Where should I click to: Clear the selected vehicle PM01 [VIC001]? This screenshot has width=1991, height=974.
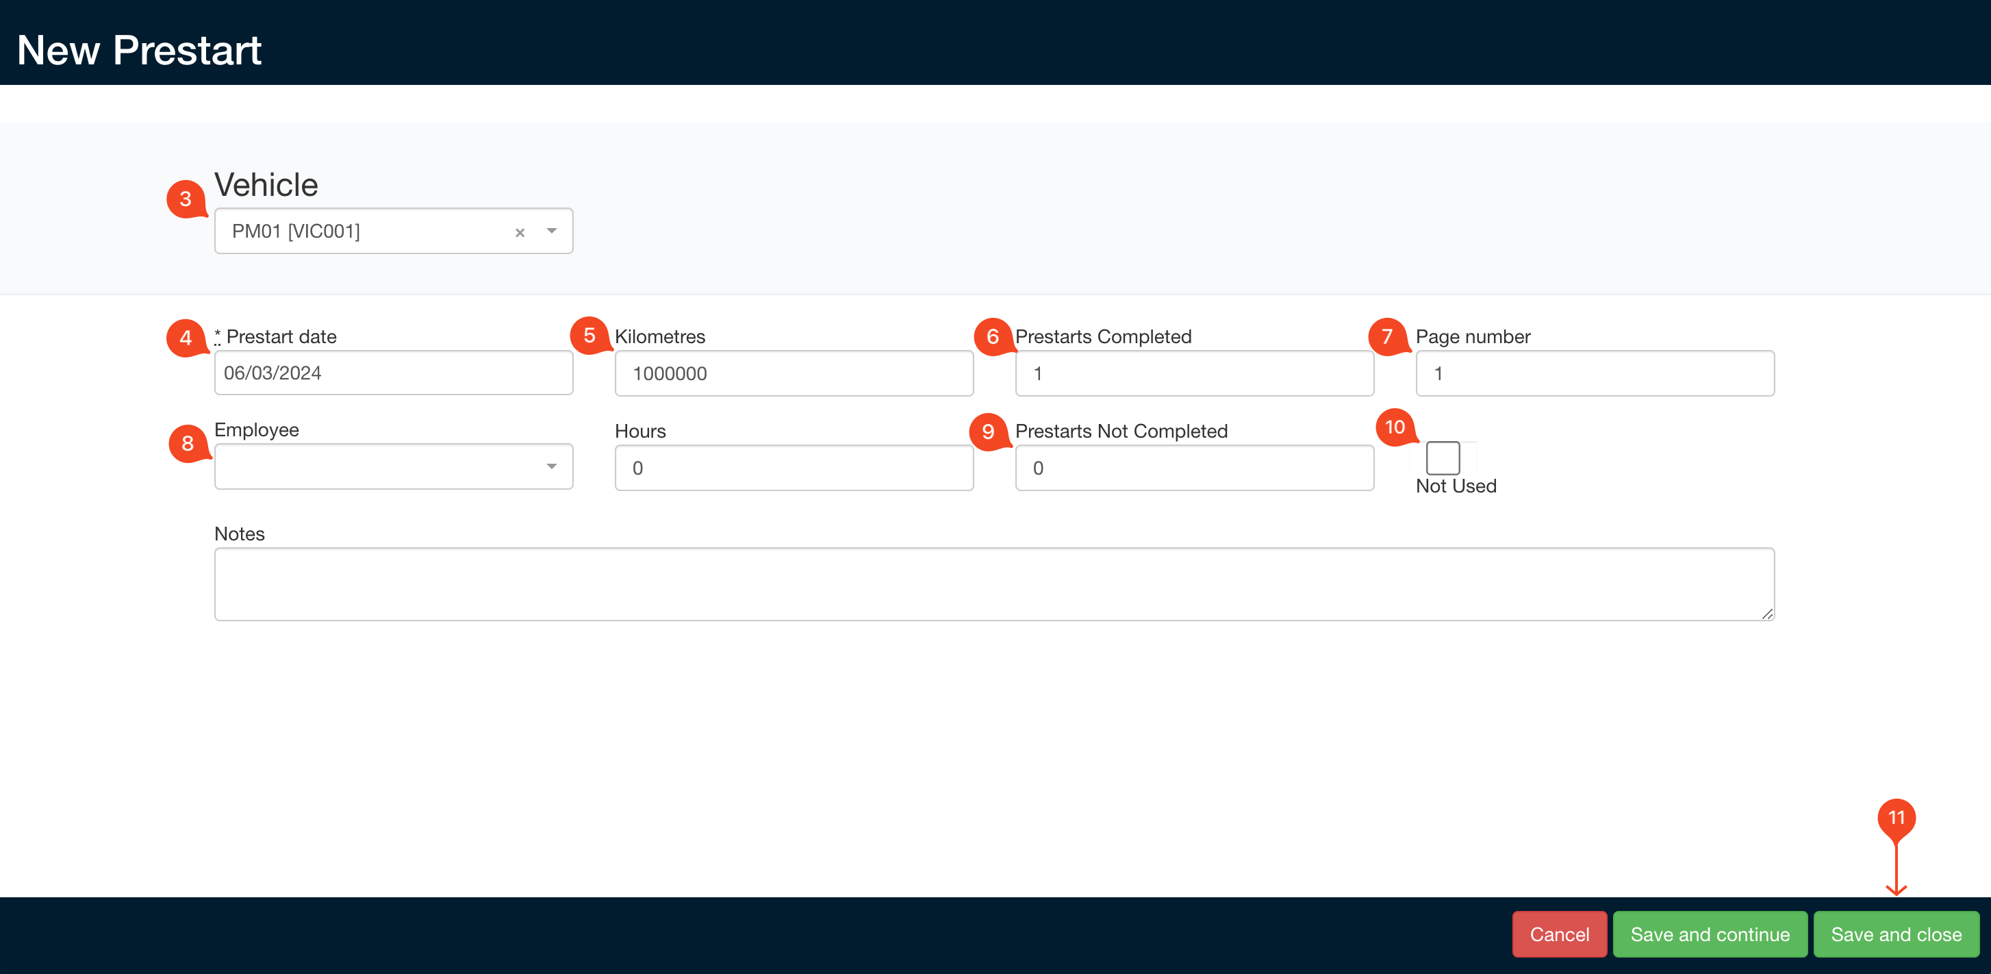[520, 231]
